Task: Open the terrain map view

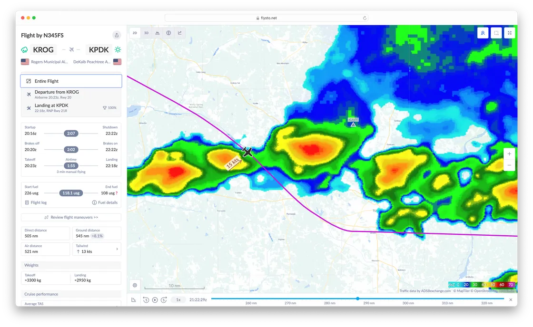Action: (158, 33)
